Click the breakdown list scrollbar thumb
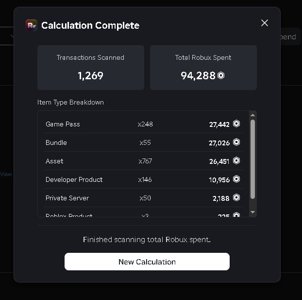 pyautogui.click(x=252, y=159)
